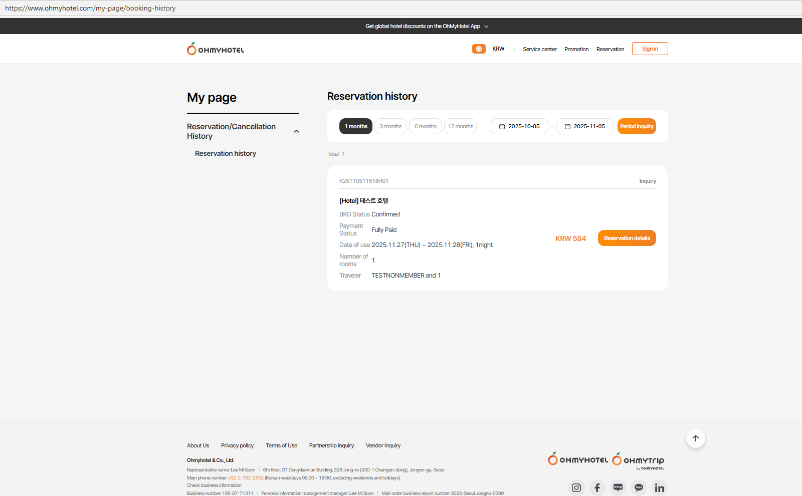
Task: Collapse Reservation/Cancellation History section
Action: (x=296, y=131)
